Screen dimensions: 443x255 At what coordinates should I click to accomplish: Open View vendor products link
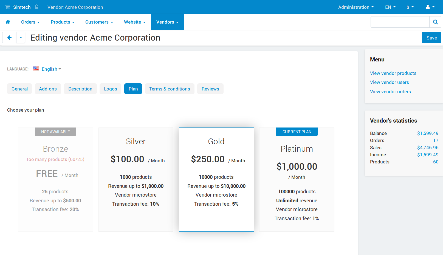click(x=393, y=73)
